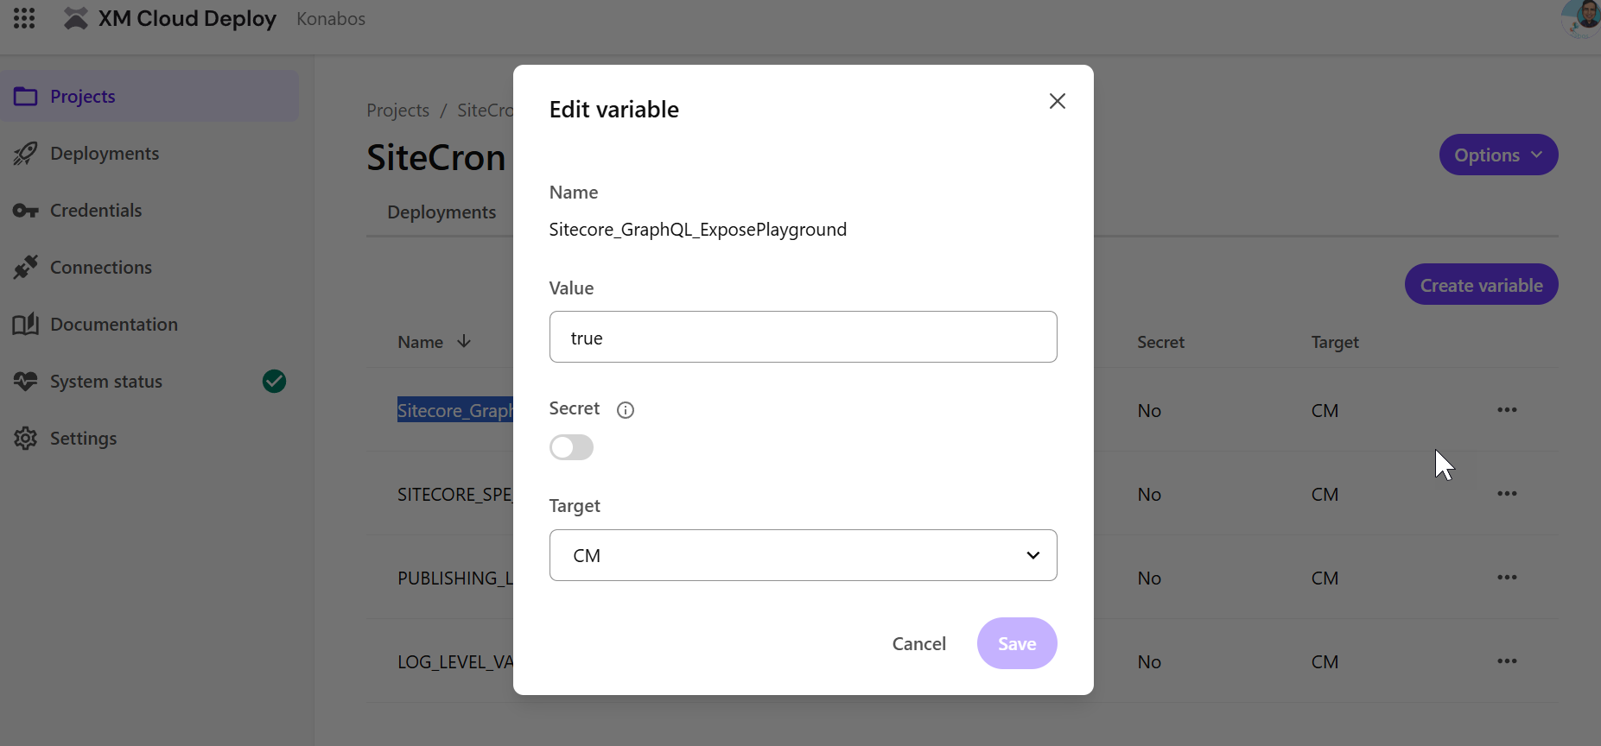Click the Secret info tooltip icon
This screenshot has height=746, width=1601.
(x=625, y=409)
